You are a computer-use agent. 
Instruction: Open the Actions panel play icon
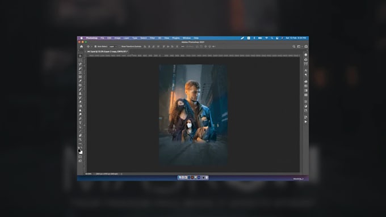tap(306, 122)
